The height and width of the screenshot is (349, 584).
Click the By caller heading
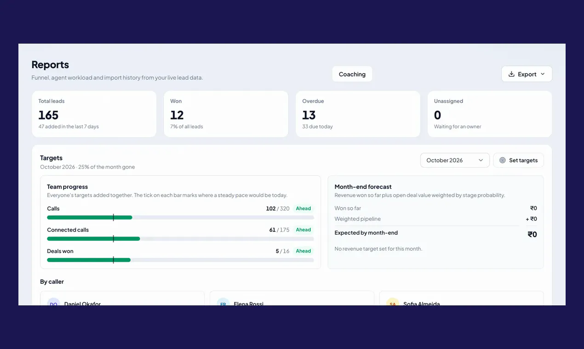pyautogui.click(x=52, y=281)
